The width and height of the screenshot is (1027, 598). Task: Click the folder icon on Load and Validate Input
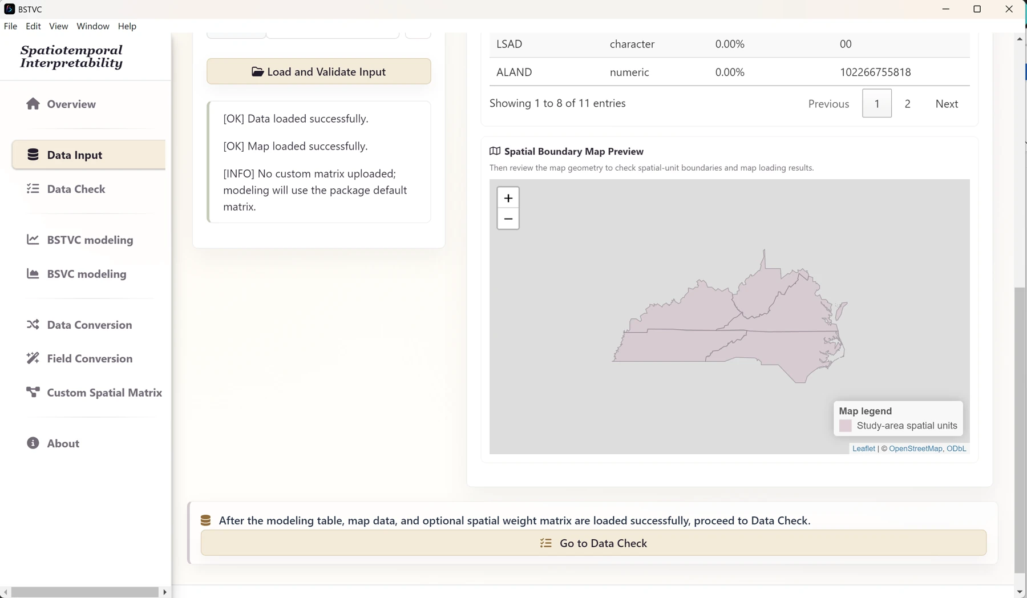(x=258, y=72)
